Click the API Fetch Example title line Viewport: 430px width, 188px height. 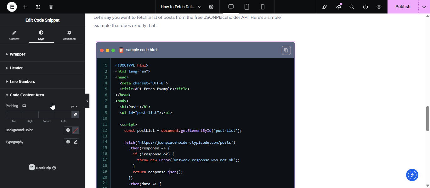(155, 89)
